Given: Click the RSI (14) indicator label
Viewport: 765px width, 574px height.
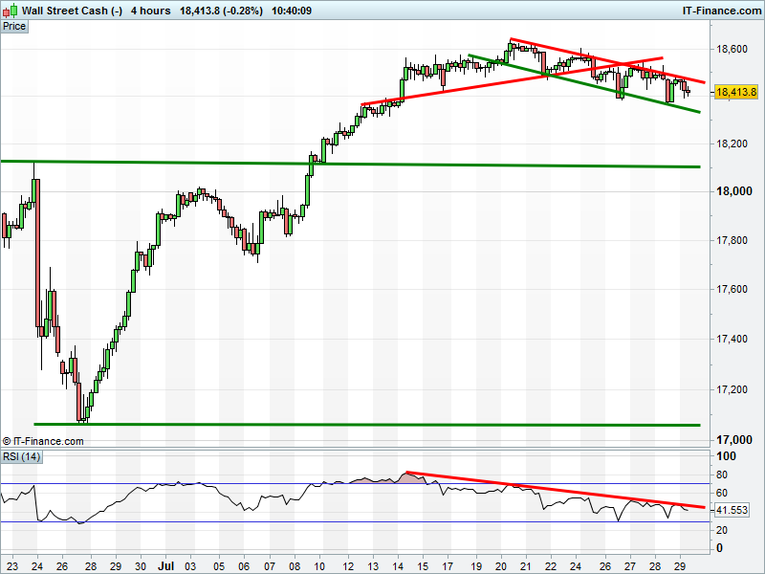Looking at the screenshot, I should coord(21,457).
